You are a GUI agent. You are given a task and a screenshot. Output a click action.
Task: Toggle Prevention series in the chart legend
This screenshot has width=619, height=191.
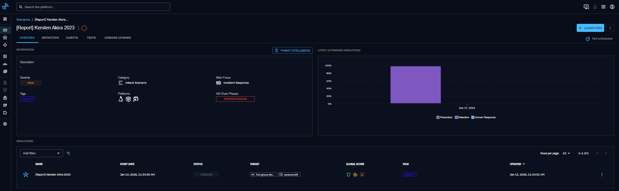(x=444, y=118)
